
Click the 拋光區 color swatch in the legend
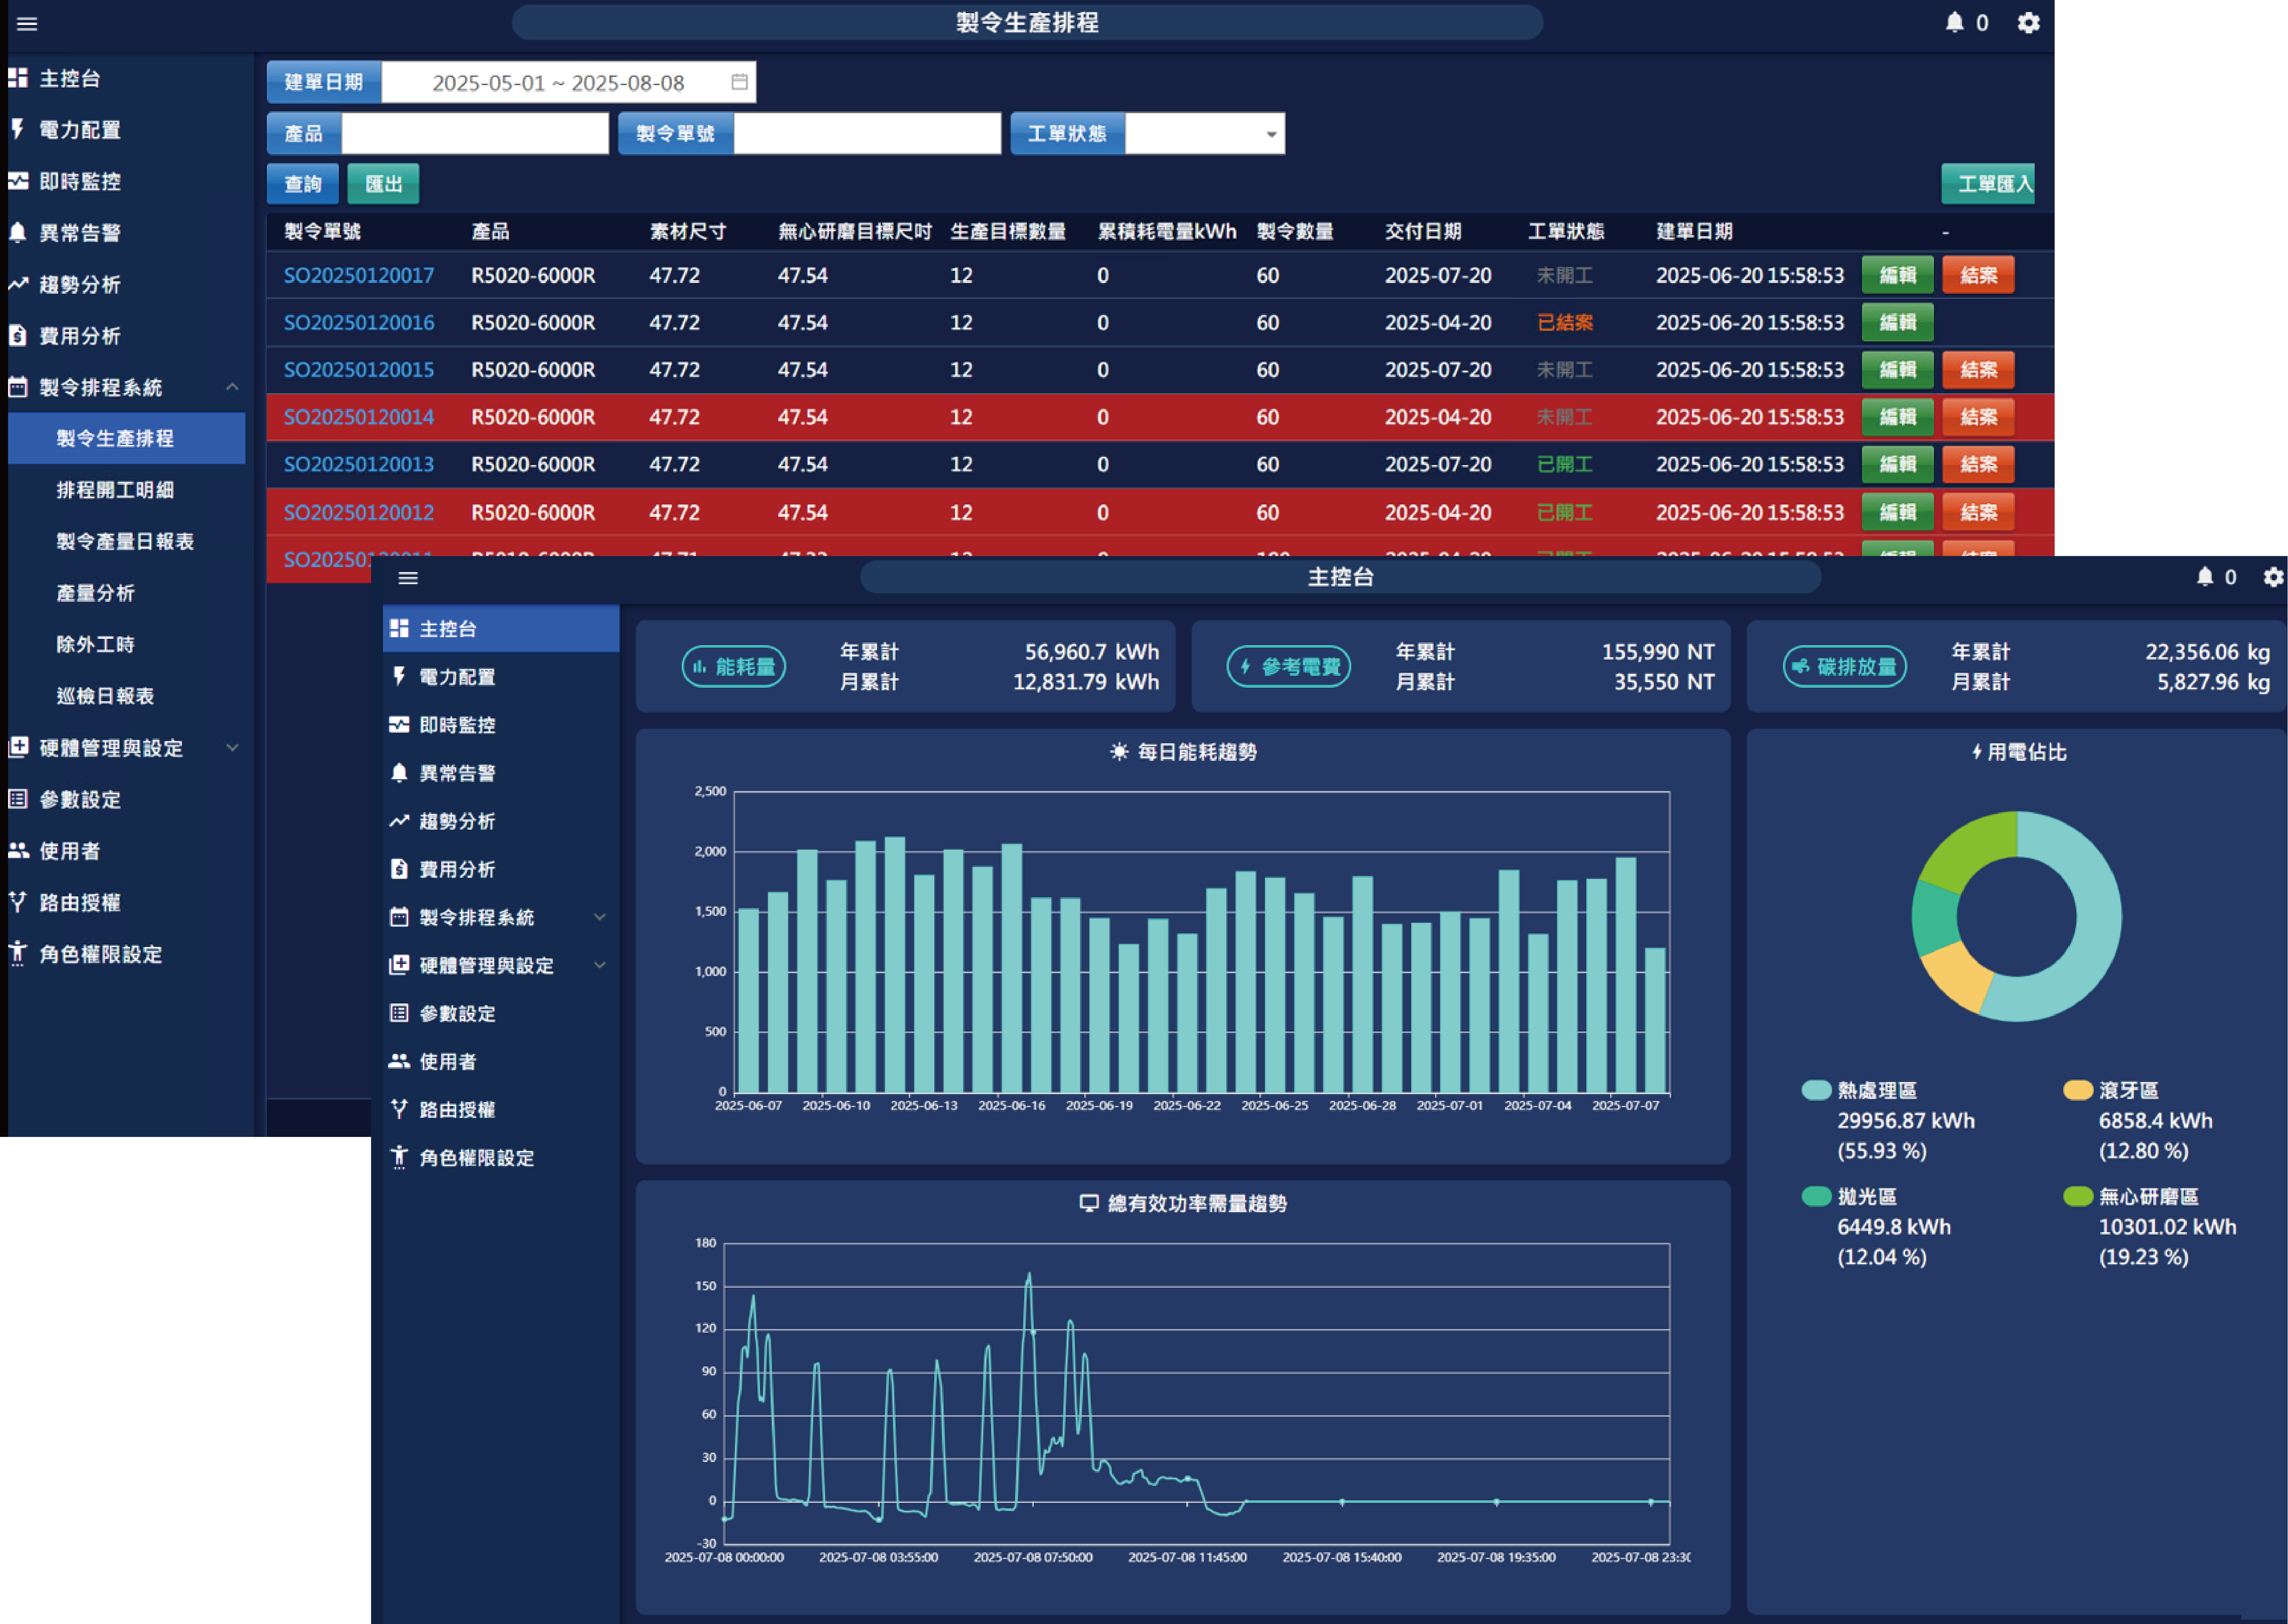click(x=1816, y=1196)
